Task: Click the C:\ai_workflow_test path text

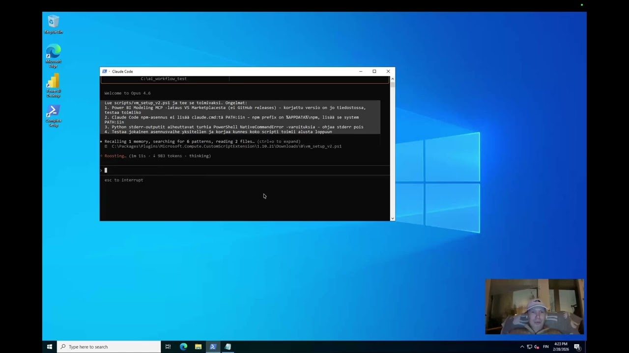Action: [x=164, y=79]
